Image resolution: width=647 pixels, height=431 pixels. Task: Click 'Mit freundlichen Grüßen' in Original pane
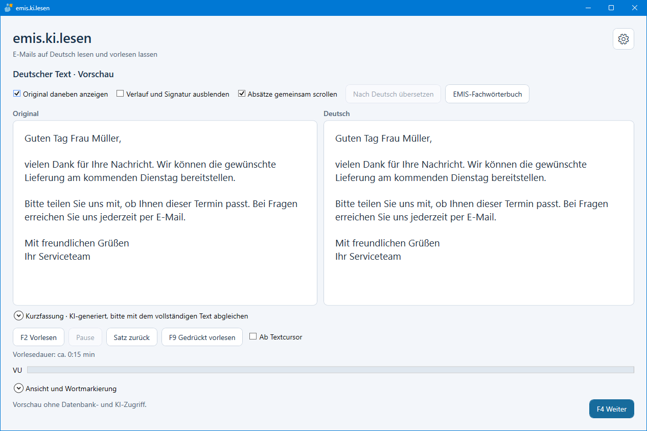[x=77, y=243]
